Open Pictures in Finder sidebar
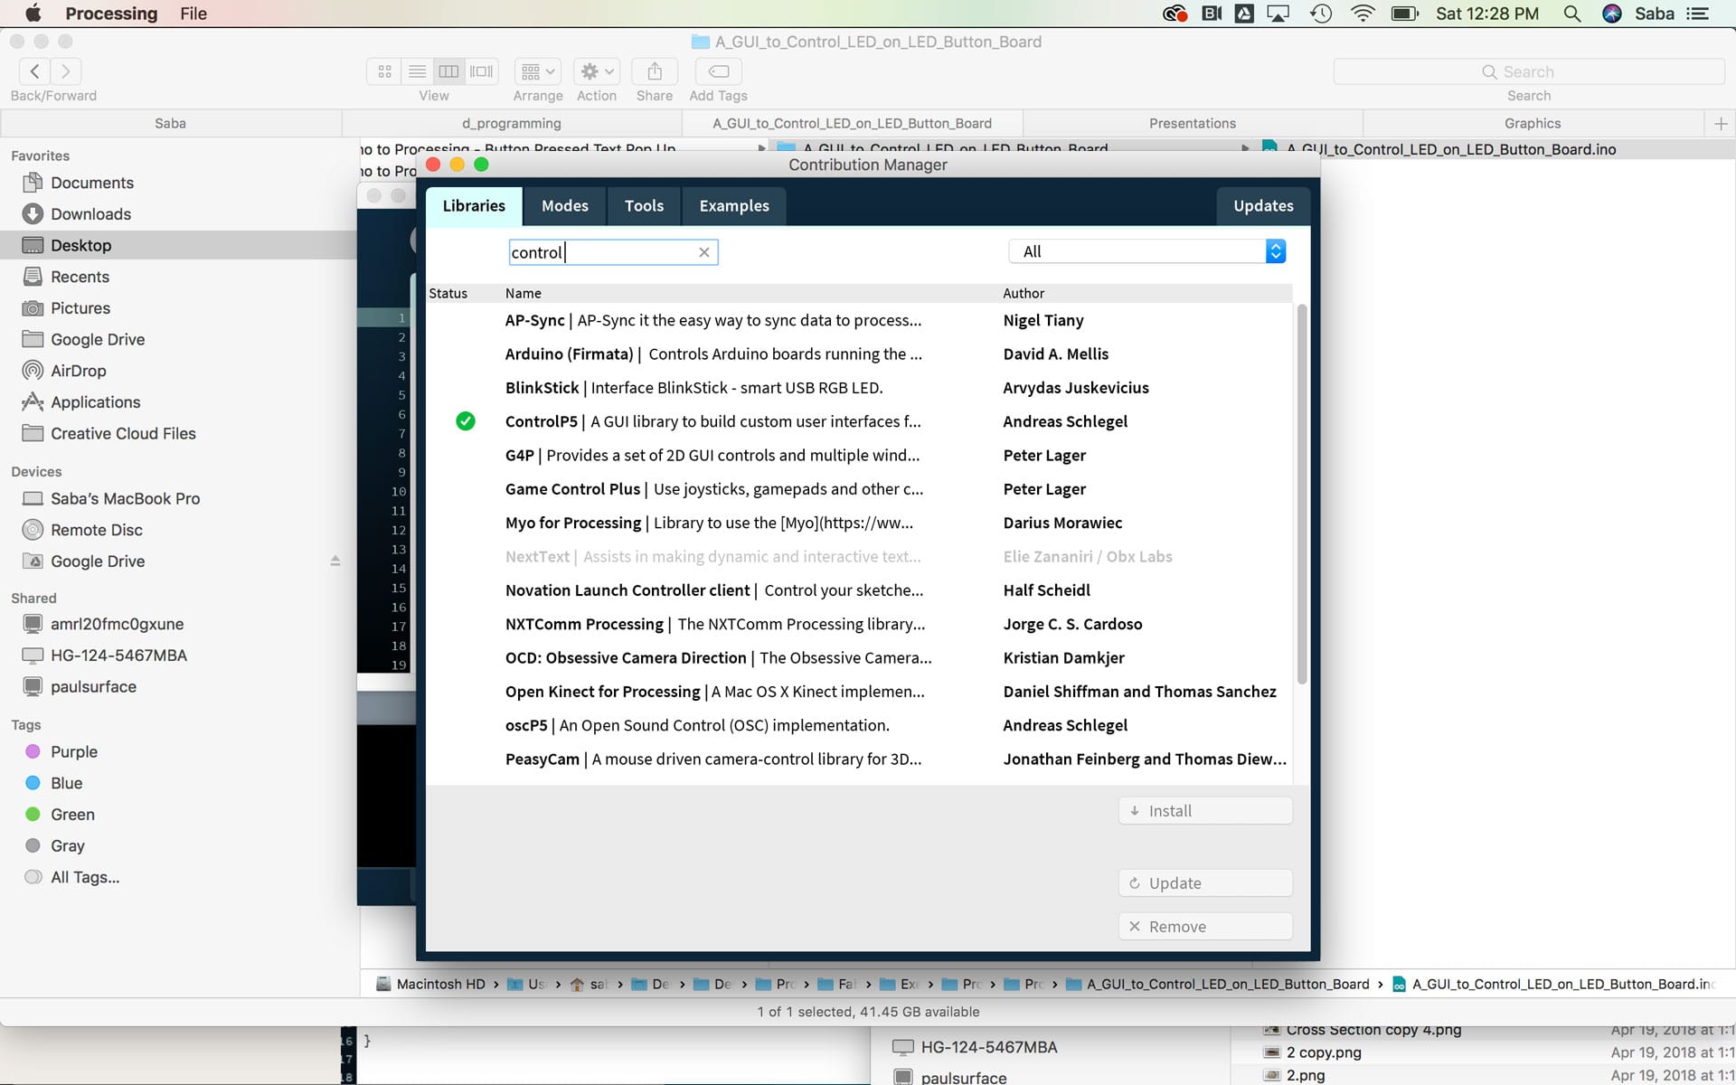 coord(80,308)
